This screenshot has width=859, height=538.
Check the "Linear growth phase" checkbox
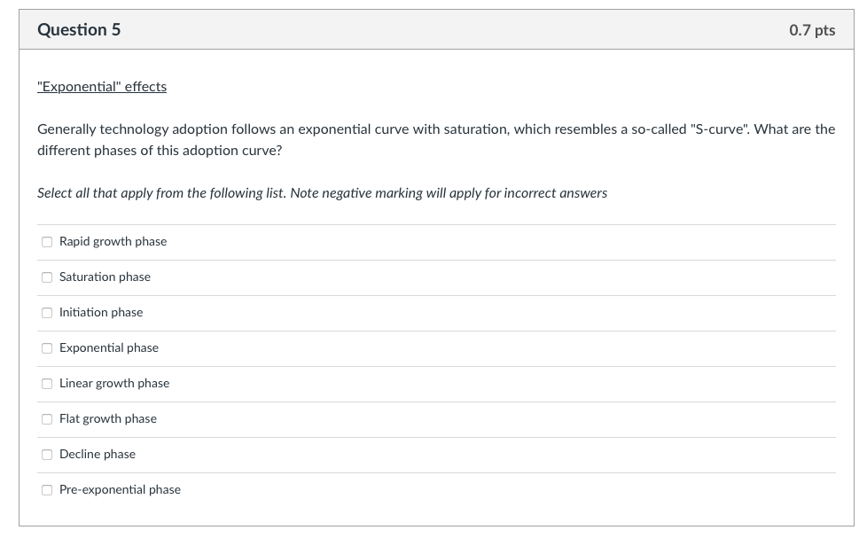tap(46, 384)
